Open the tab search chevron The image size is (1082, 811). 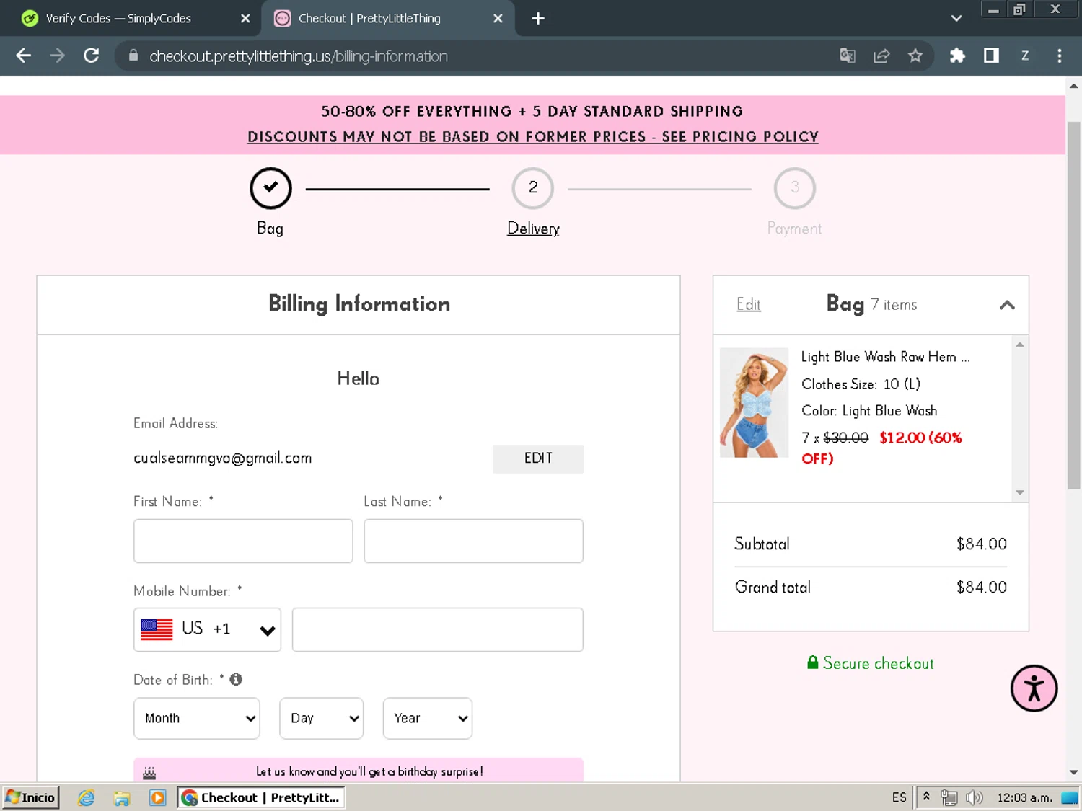pos(956,19)
